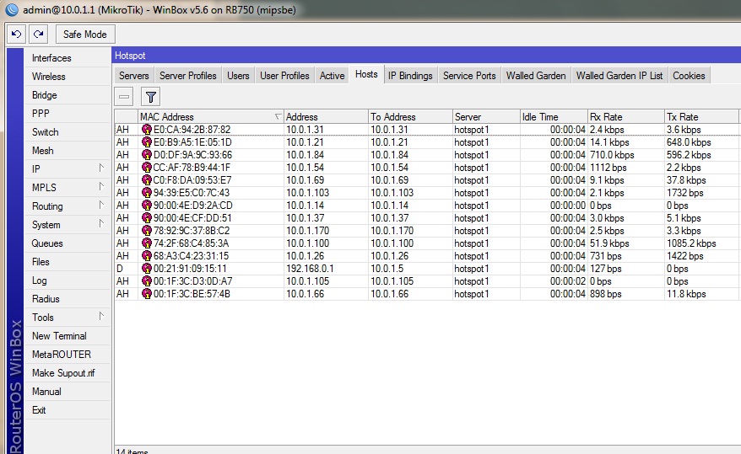Open PPP in the sidebar
Viewport: 741px width, 454px height.
click(x=68, y=114)
